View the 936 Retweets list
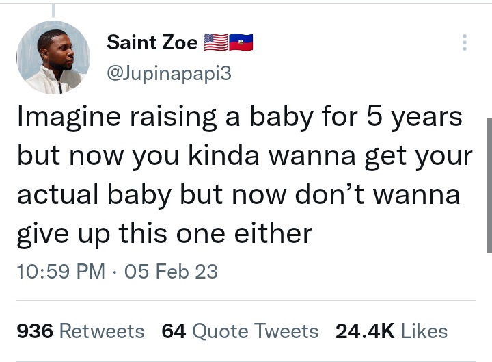492x362 pixels. (x=80, y=331)
